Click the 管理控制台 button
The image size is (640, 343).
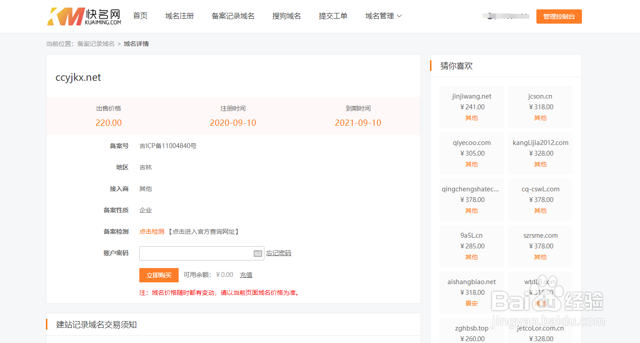[559, 16]
